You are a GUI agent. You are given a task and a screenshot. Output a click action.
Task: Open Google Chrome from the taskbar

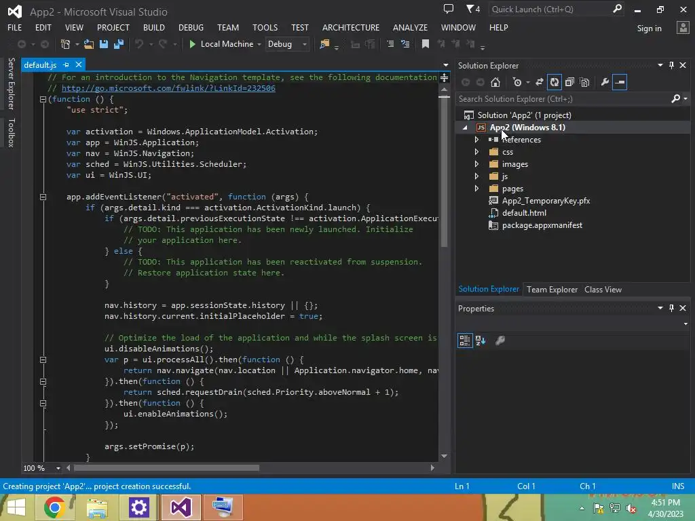pyautogui.click(x=54, y=507)
